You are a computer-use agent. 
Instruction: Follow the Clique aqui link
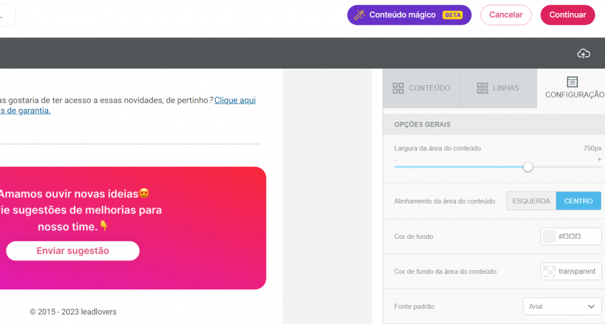click(235, 101)
